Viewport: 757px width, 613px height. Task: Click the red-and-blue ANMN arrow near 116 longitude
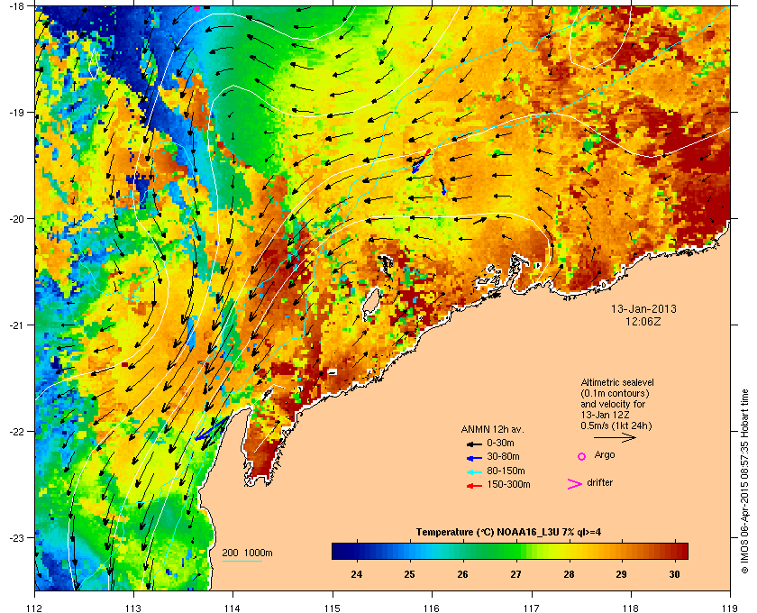tap(421, 160)
